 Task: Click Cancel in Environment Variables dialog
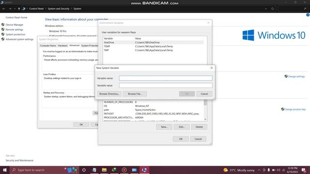coord(198,139)
